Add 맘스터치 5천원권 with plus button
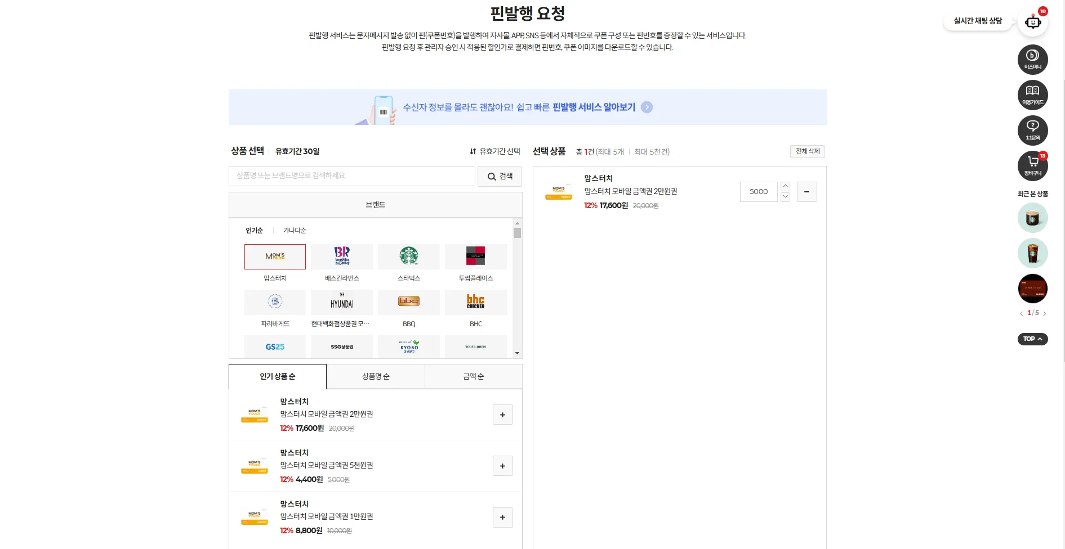The height and width of the screenshot is (549, 1065). (502, 466)
